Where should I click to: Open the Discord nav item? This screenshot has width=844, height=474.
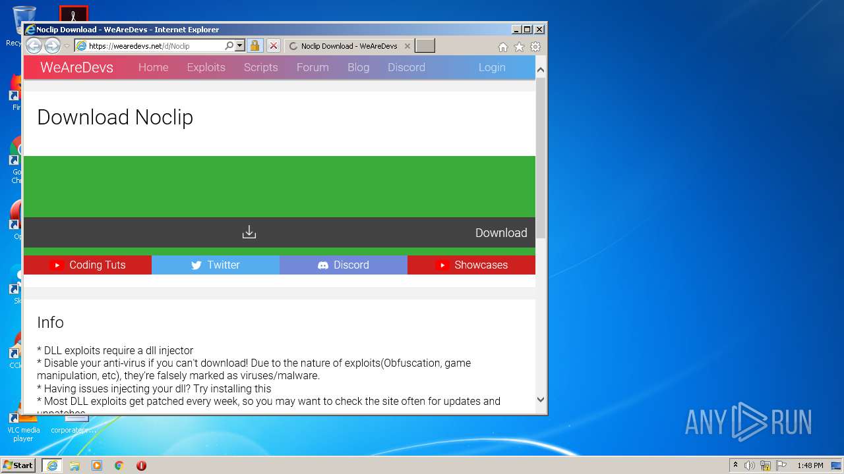[406, 67]
